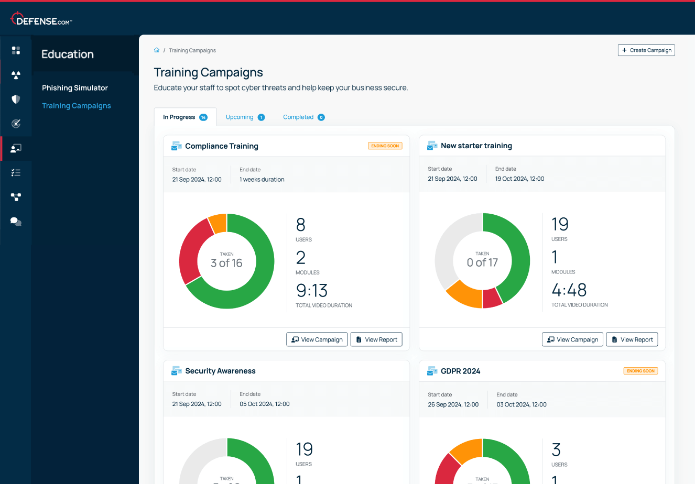Click the GDPR 2024 campaign title
This screenshot has width=695, height=484.
pyautogui.click(x=461, y=371)
